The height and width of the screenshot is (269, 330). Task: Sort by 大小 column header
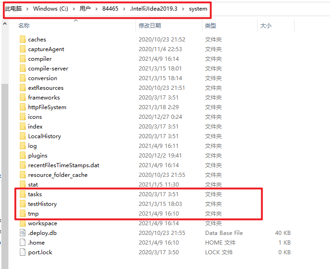pos(266,26)
